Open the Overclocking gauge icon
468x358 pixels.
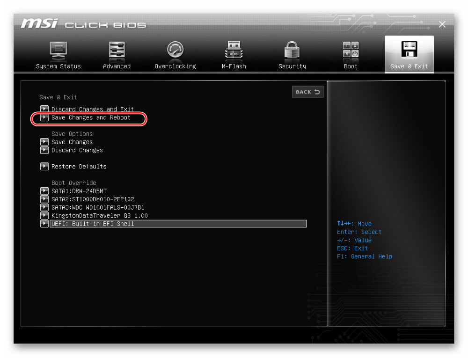pyautogui.click(x=175, y=50)
